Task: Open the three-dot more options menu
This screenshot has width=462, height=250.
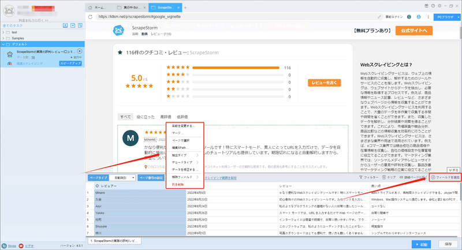Action: tap(428, 17)
